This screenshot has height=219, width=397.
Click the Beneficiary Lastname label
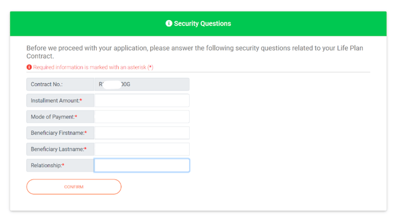[x=57, y=149]
